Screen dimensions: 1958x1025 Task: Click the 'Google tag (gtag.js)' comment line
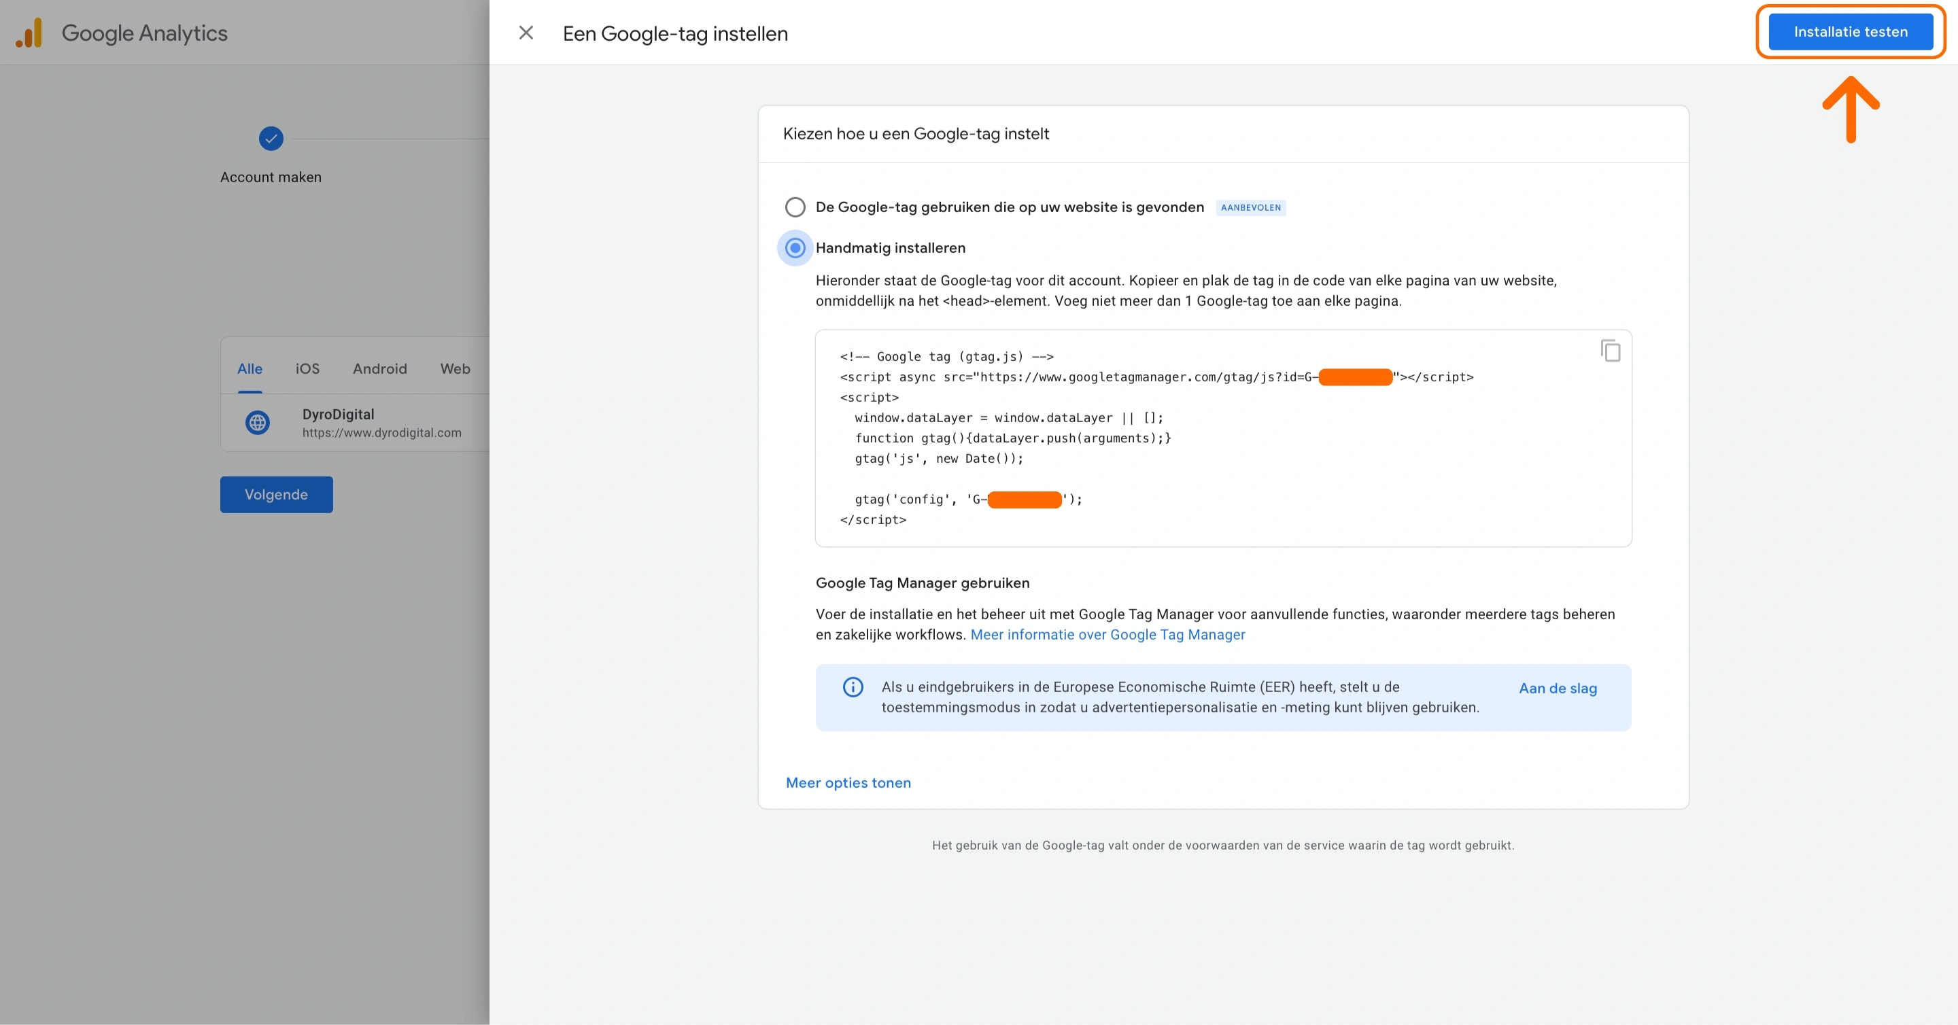point(946,356)
